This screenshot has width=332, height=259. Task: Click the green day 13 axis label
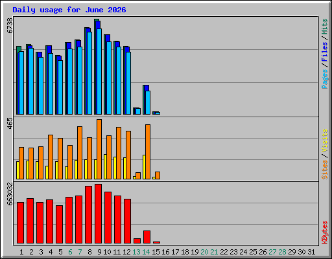click(x=136, y=252)
